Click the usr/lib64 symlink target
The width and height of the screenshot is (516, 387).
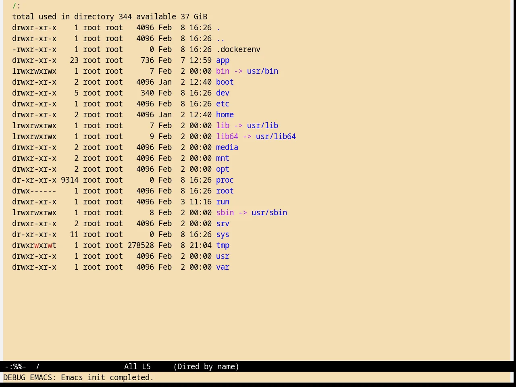(x=276, y=137)
